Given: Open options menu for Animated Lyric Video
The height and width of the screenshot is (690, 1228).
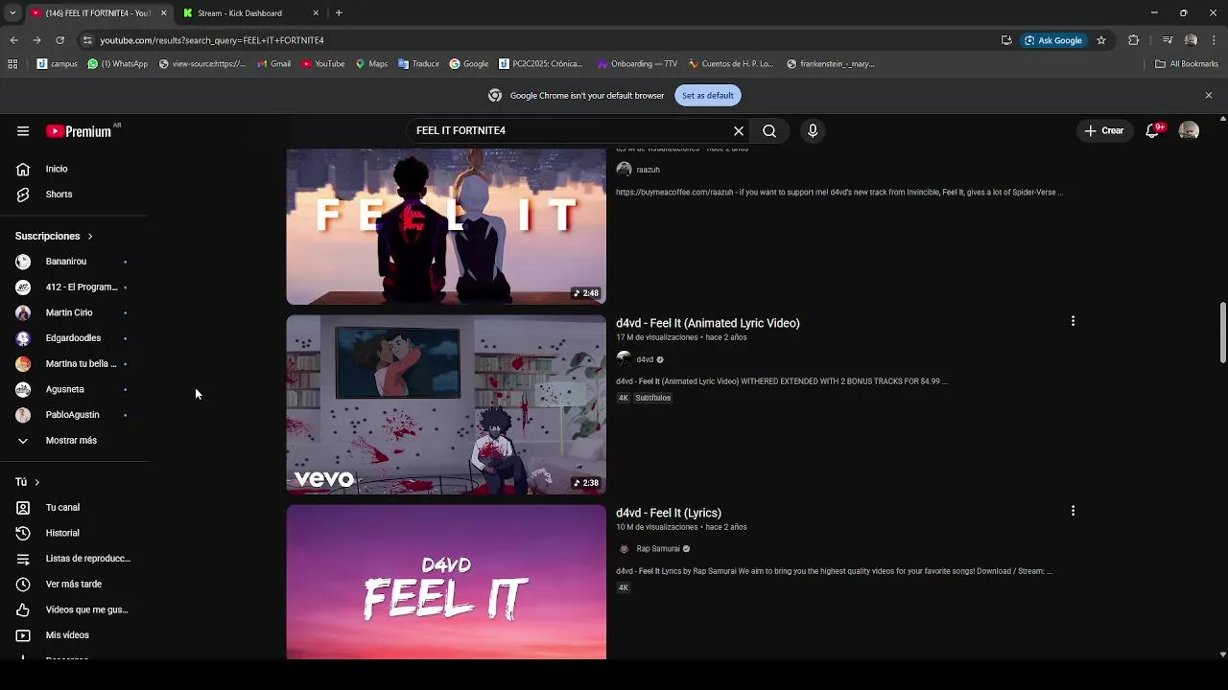Looking at the screenshot, I should (x=1073, y=322).
